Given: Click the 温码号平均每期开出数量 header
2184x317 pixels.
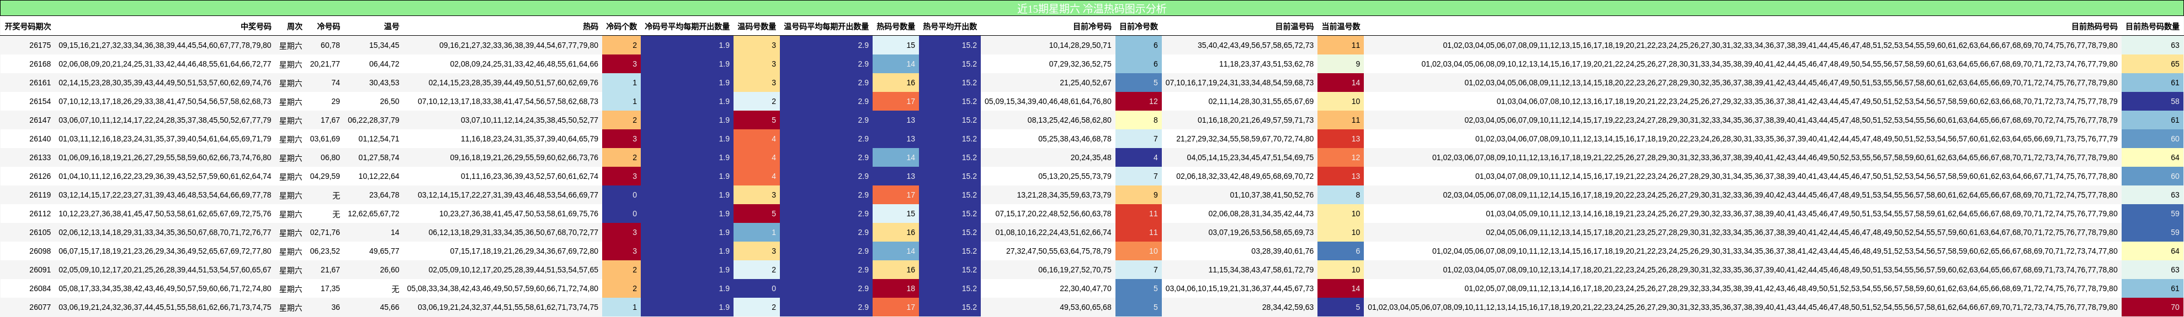Looking at the screenshot, I should [x=826, y=27].
